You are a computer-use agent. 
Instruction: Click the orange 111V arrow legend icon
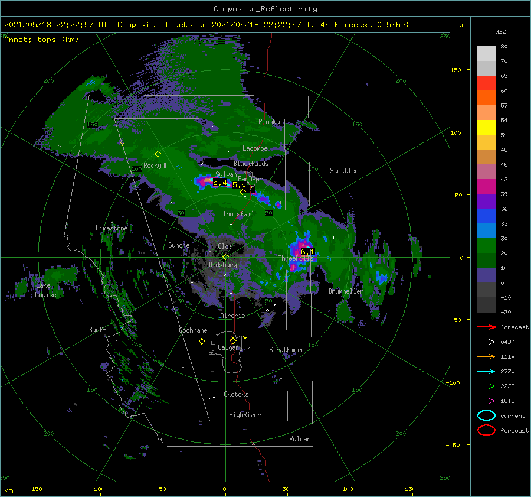(x=486, y=356)
